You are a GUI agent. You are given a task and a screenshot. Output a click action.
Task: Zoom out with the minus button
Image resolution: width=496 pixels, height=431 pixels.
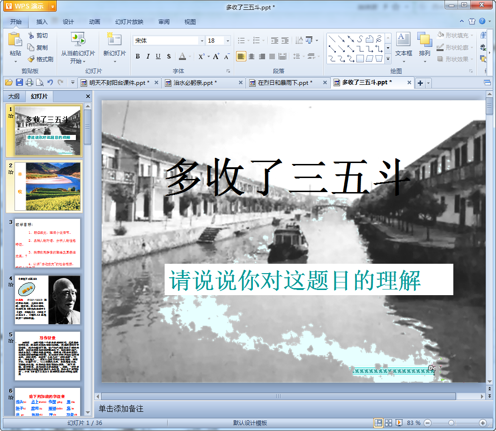pyautogui.click(x=427, y=423)
